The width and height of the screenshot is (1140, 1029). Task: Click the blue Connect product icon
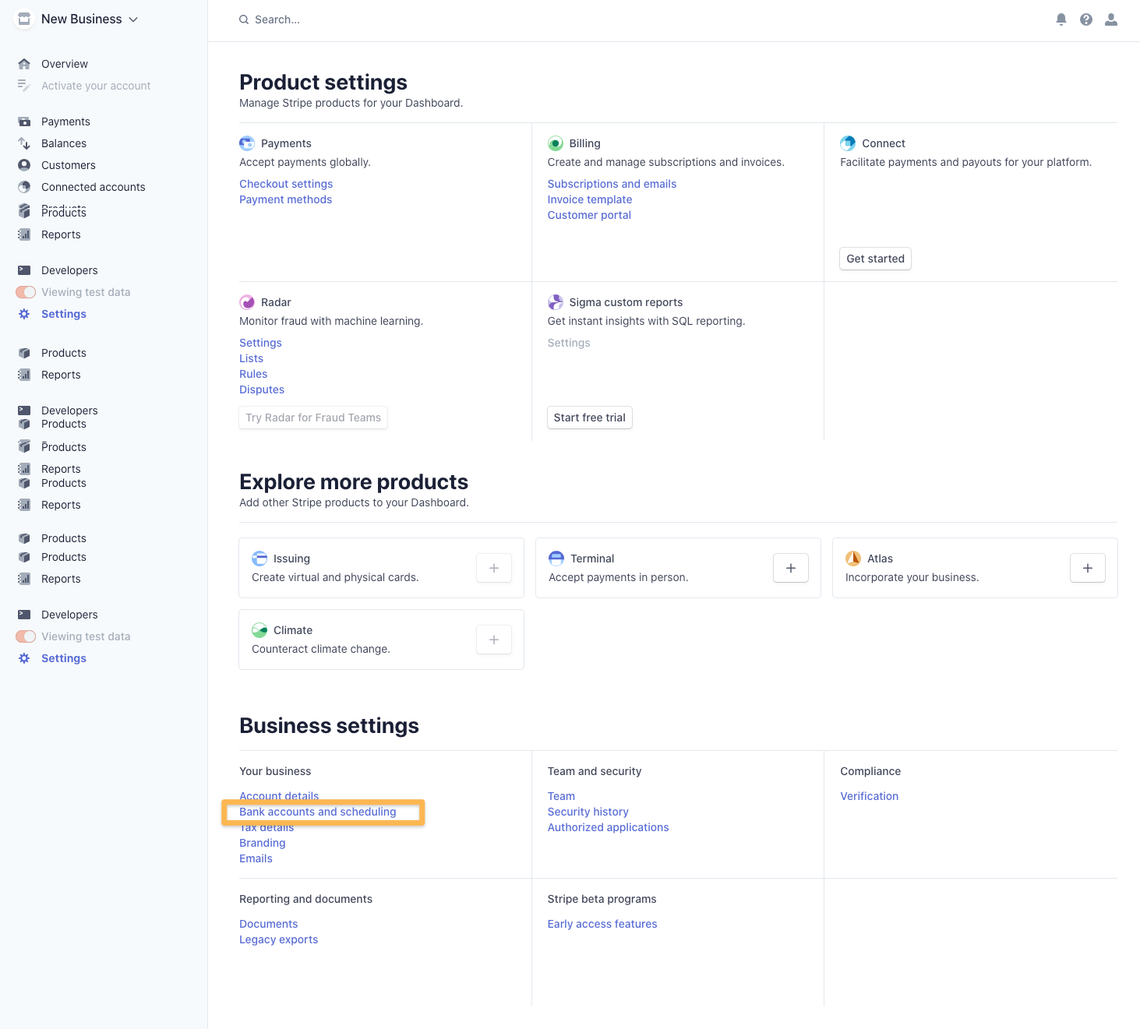click(848, 143)
